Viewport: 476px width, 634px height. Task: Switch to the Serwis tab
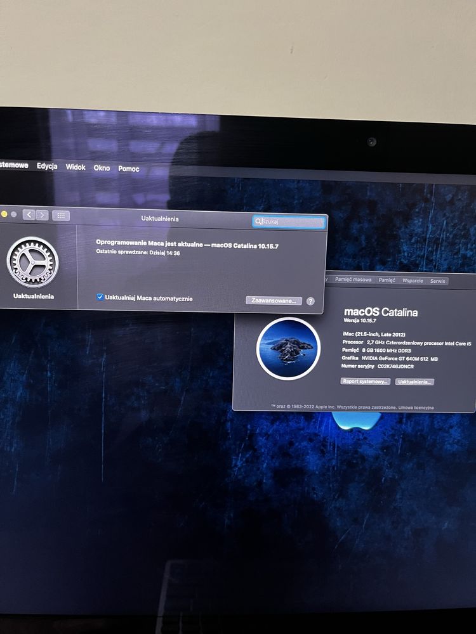tap(437, 281)
